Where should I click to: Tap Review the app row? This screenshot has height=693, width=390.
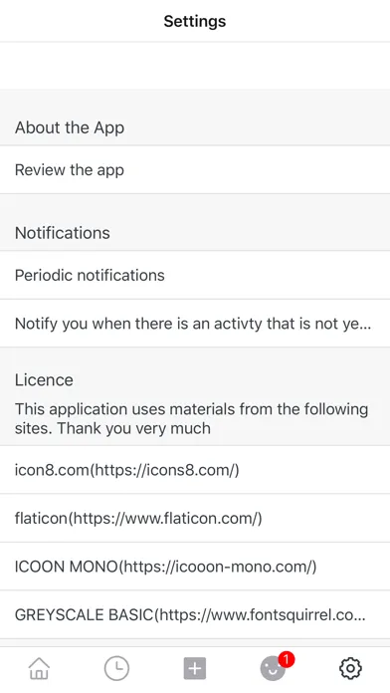pyautogui.click(x=195, y=169)
